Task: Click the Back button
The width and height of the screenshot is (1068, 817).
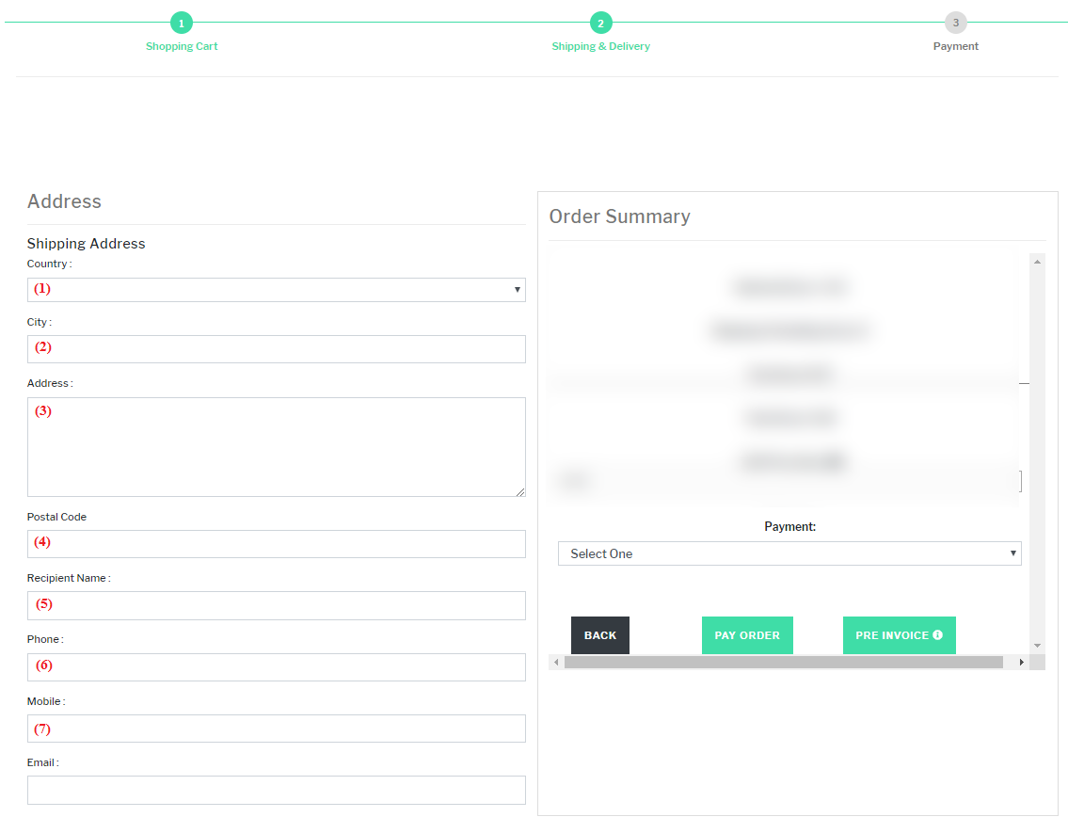Action: pos(599,635)
